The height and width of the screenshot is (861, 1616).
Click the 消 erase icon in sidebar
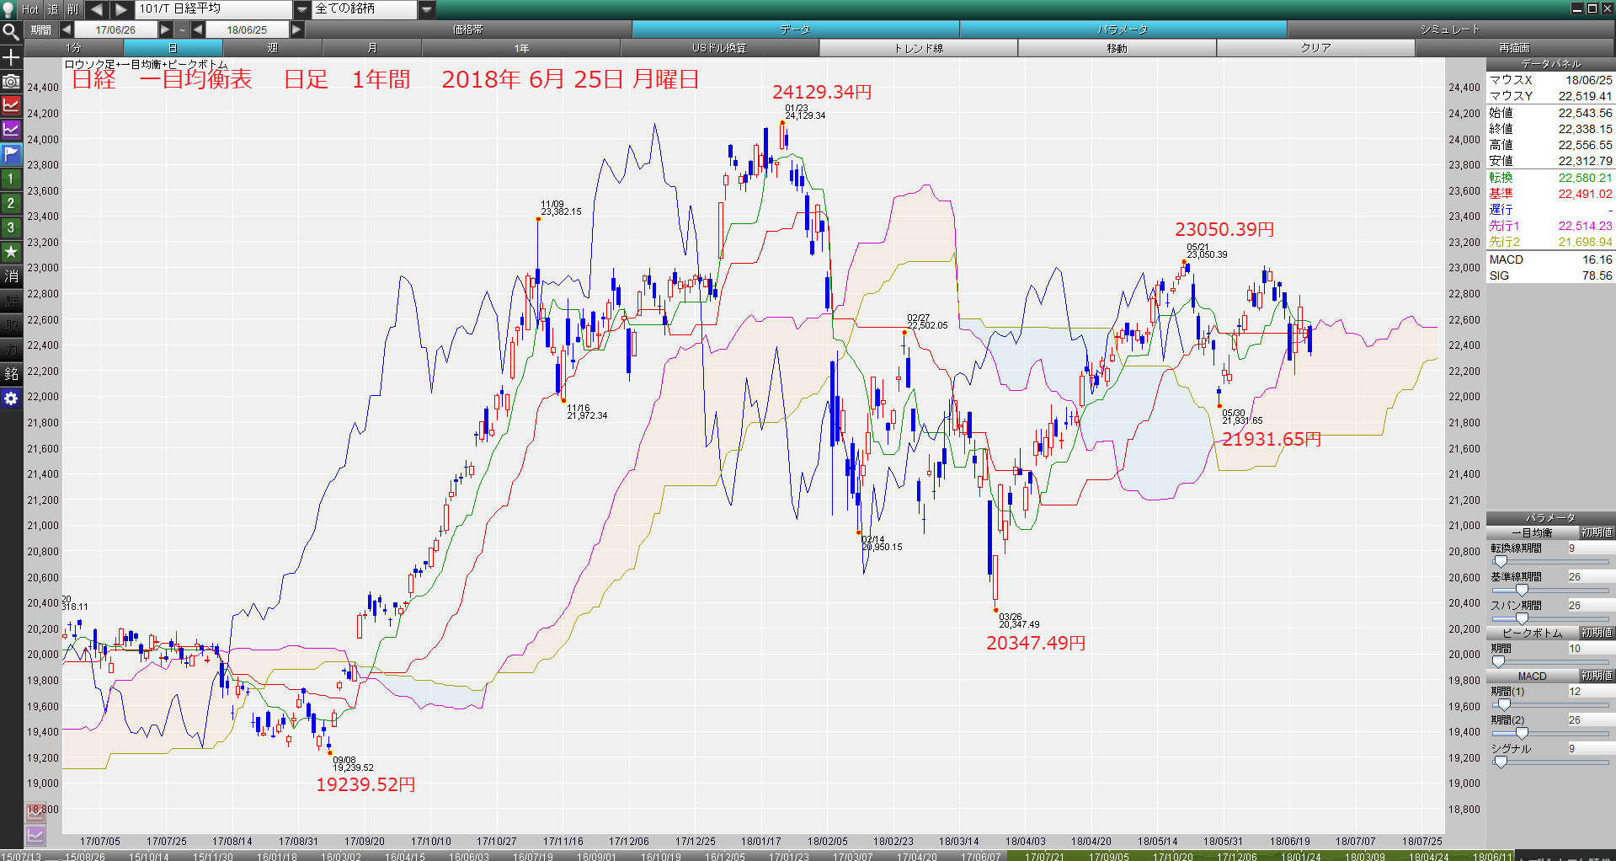pyautogui.click(x=11, y=276)
